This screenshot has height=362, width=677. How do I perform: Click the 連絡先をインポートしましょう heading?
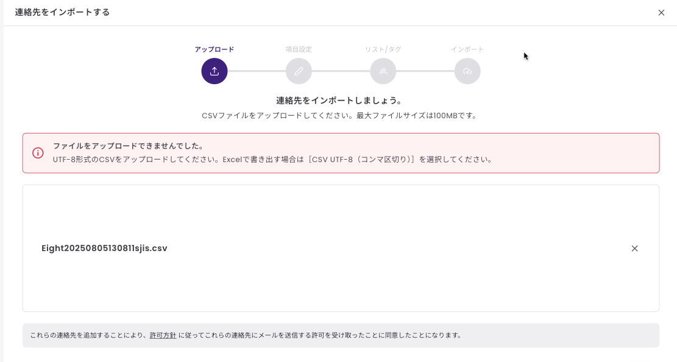[x=339, y=101]
